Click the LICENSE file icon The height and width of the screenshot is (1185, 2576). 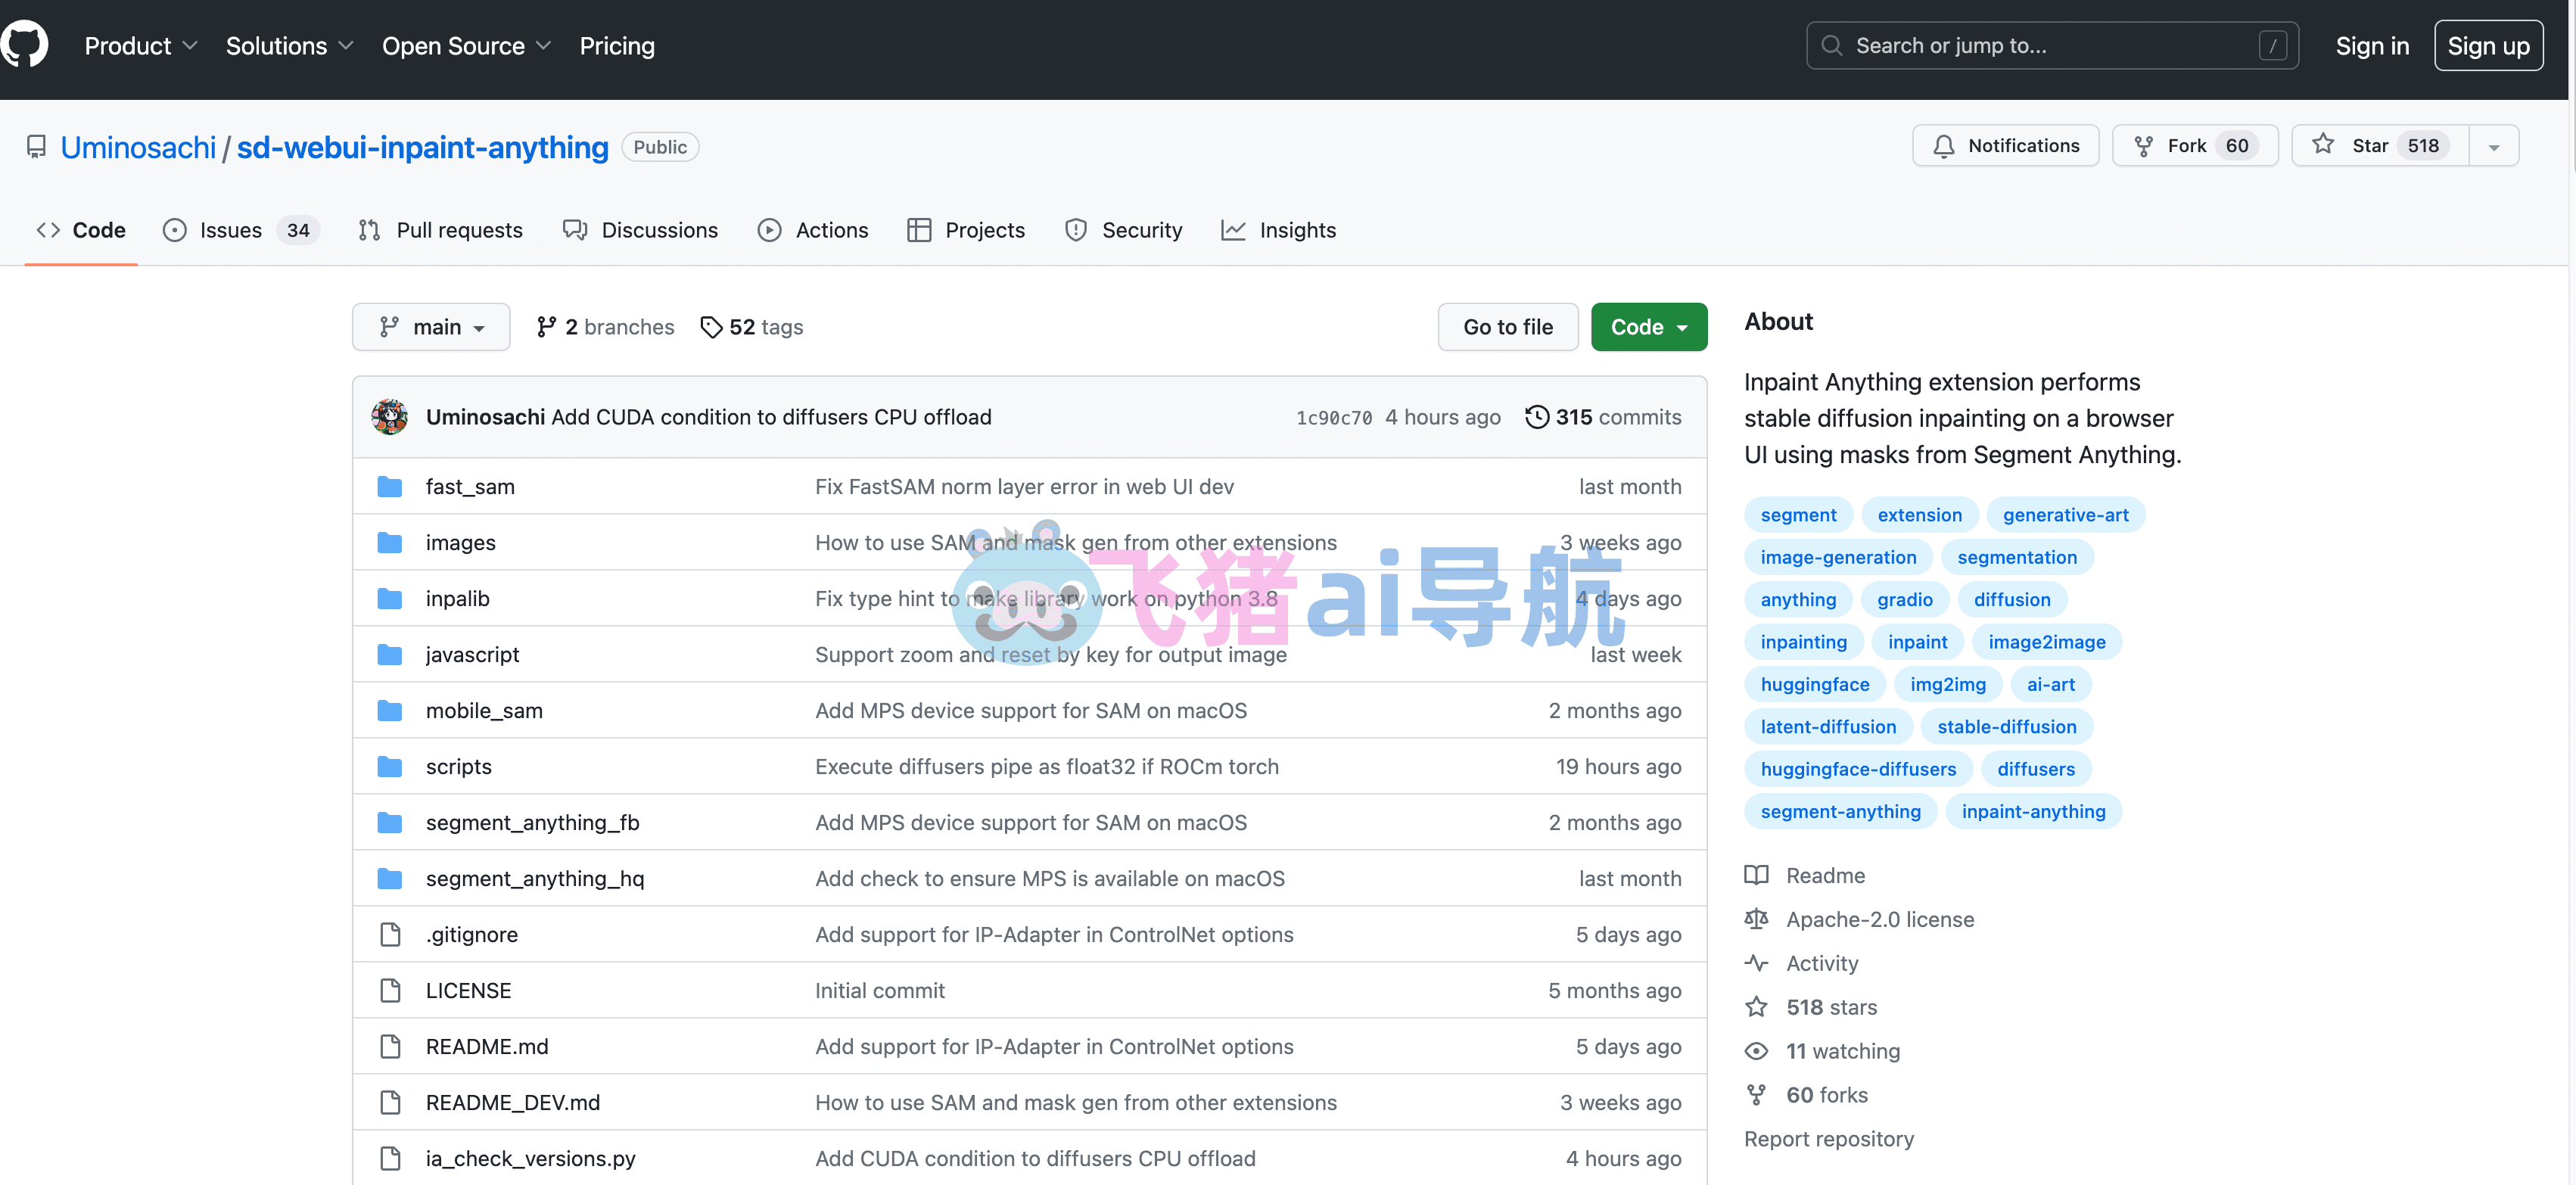pyautogui.click(x=389, y=991)
